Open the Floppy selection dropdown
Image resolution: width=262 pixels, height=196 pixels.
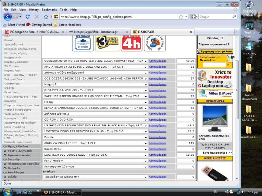tap(95, 102)
